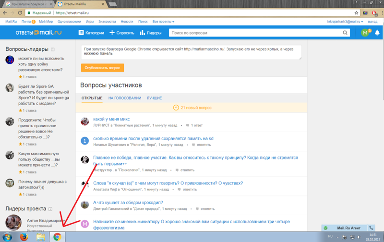The height and width of the screenshot is (242, 384).
Task: Click the phone icon in Mail.Ru Agent bar
Action: point(371,228)
